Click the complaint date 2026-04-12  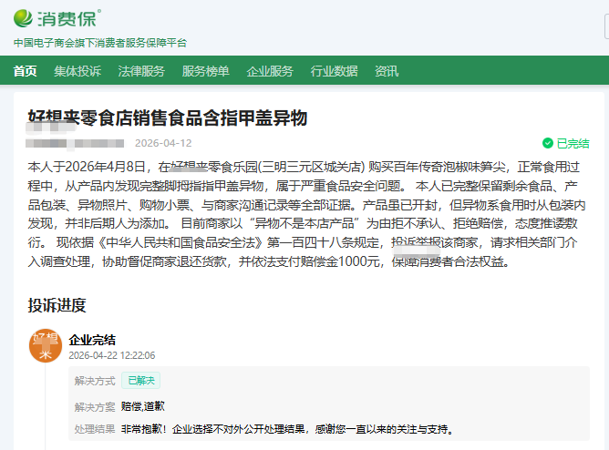coord(163,143)
